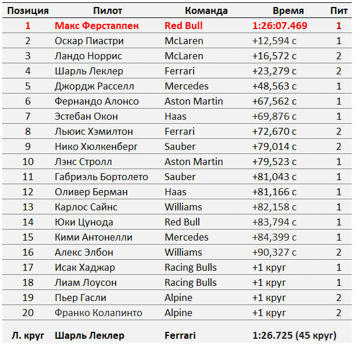Viewport: 354px width, 344px height.
Task: Select driver Джордж Расселл
Action: (x=94, y=86)
